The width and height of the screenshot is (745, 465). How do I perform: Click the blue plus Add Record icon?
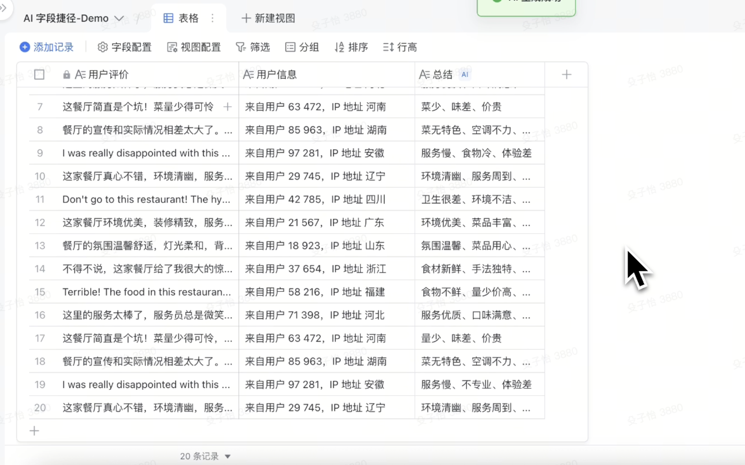pyautogui.click(x=25, y=47)
